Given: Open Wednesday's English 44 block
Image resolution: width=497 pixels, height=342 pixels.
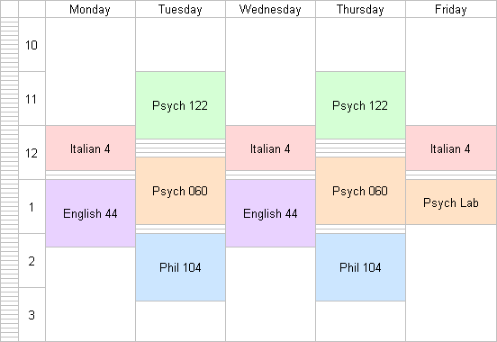Looking at the screenshot, I should tap(270, 213).
